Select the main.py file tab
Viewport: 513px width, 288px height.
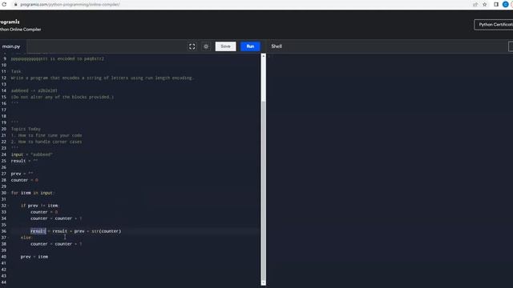pos(12,46)
